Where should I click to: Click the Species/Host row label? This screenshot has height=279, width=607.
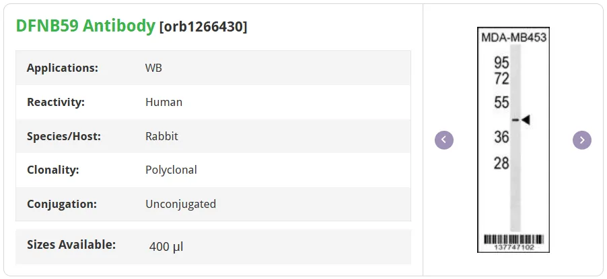(x=64, y=136)
